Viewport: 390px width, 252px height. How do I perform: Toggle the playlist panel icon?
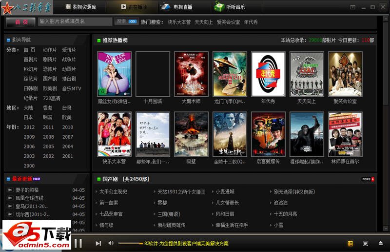(350, 243)
